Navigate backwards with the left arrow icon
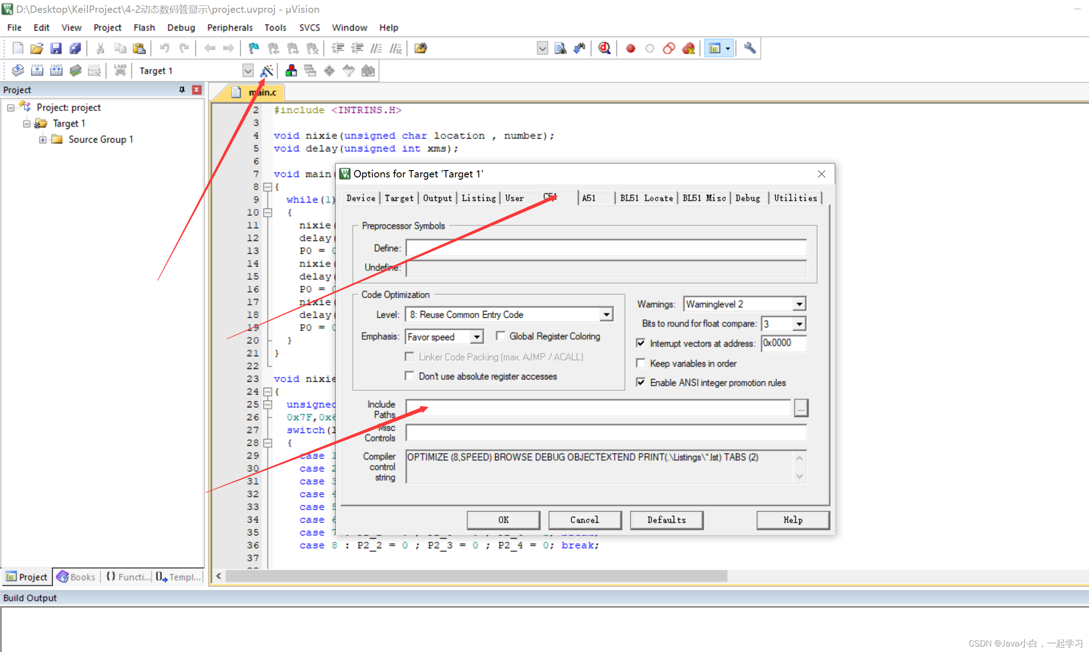The image size is (1089, 652). pos(209,48)
